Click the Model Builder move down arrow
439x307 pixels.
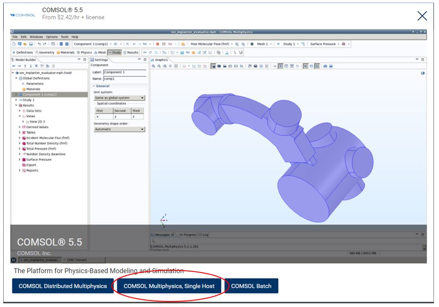click(x=30, y=66)
